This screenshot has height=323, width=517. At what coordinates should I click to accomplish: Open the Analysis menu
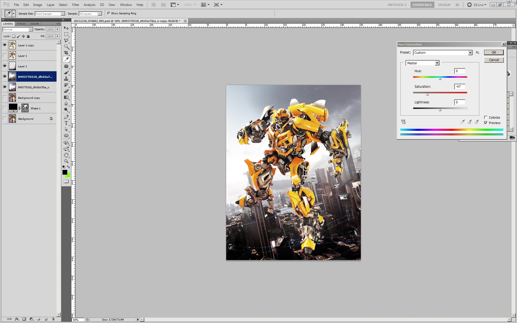tap(89, 5)
